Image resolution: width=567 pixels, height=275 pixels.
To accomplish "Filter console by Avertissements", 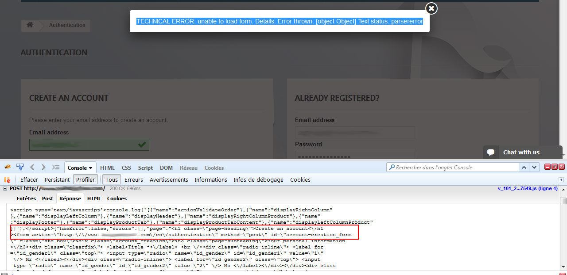I will (x=169, y=180).
